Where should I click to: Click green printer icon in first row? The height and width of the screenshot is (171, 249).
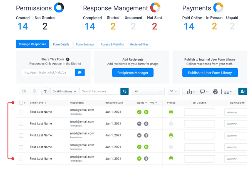pos(171,112)
